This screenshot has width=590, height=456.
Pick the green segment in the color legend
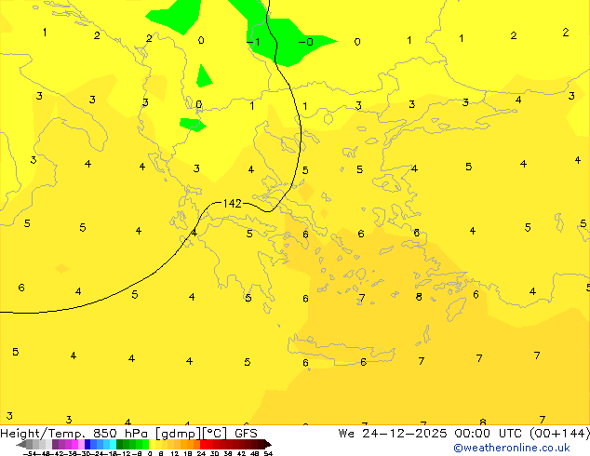pos(131,444)
